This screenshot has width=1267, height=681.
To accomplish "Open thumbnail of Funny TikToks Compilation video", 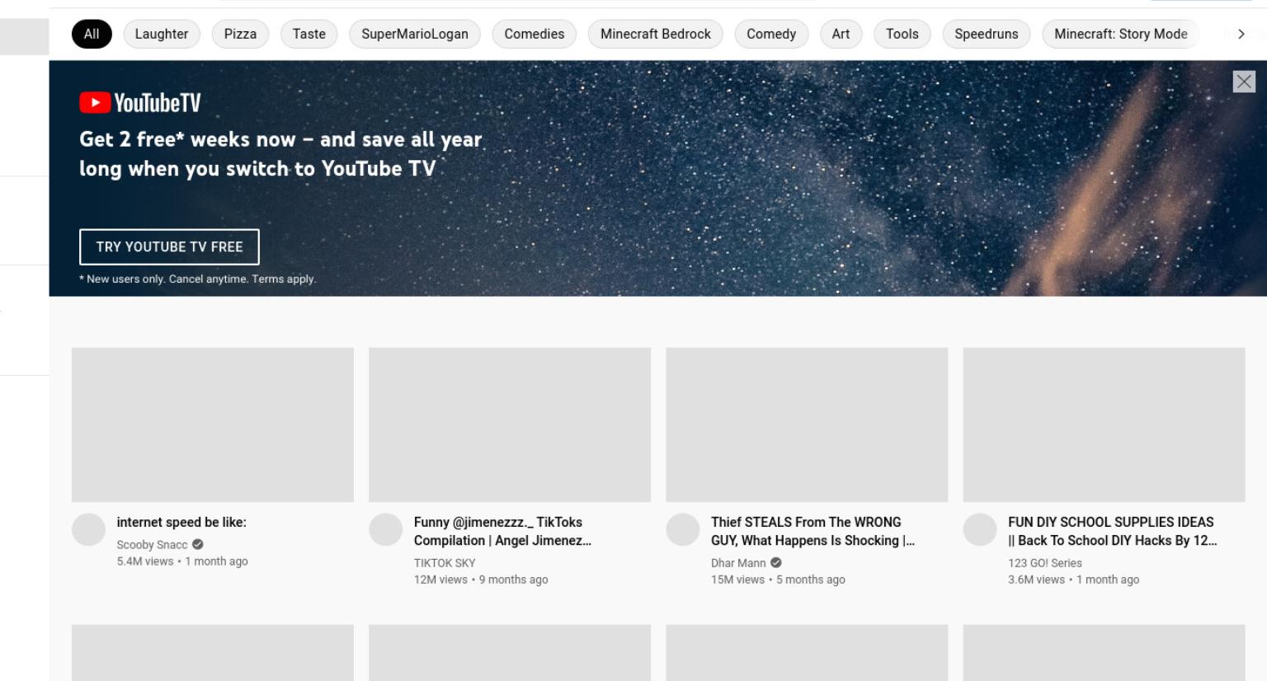I will click(510, 425).
